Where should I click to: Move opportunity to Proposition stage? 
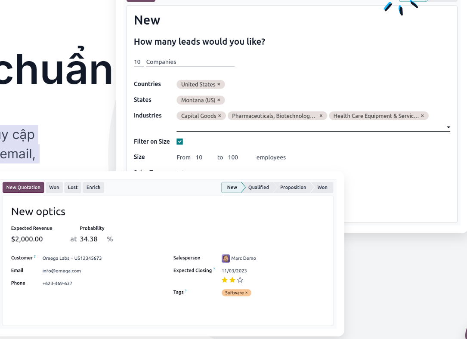(x=293, y=188)
